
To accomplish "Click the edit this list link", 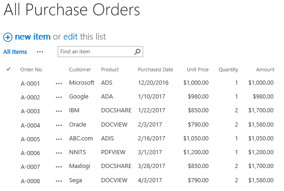I will (x=71, y=37).
